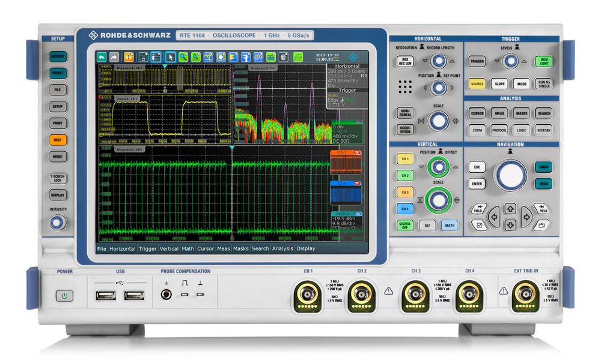This screenshot has height=360, width=601.
Task: Close the Ch3 signal thumbnail
Action: pyautogui.click(x=357, y=152)
